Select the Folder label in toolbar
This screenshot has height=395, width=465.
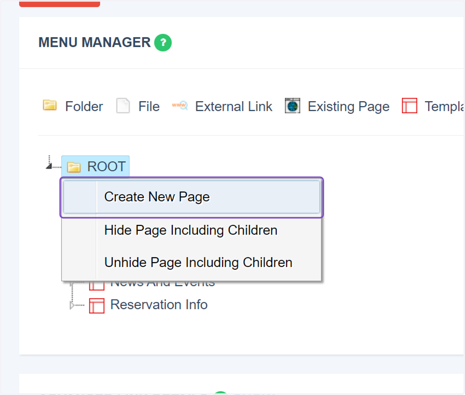click(84, 106)
